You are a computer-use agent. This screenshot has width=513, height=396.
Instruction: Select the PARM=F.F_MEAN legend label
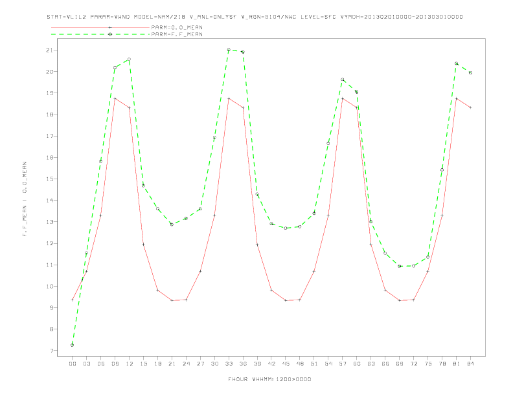[177, 34]
